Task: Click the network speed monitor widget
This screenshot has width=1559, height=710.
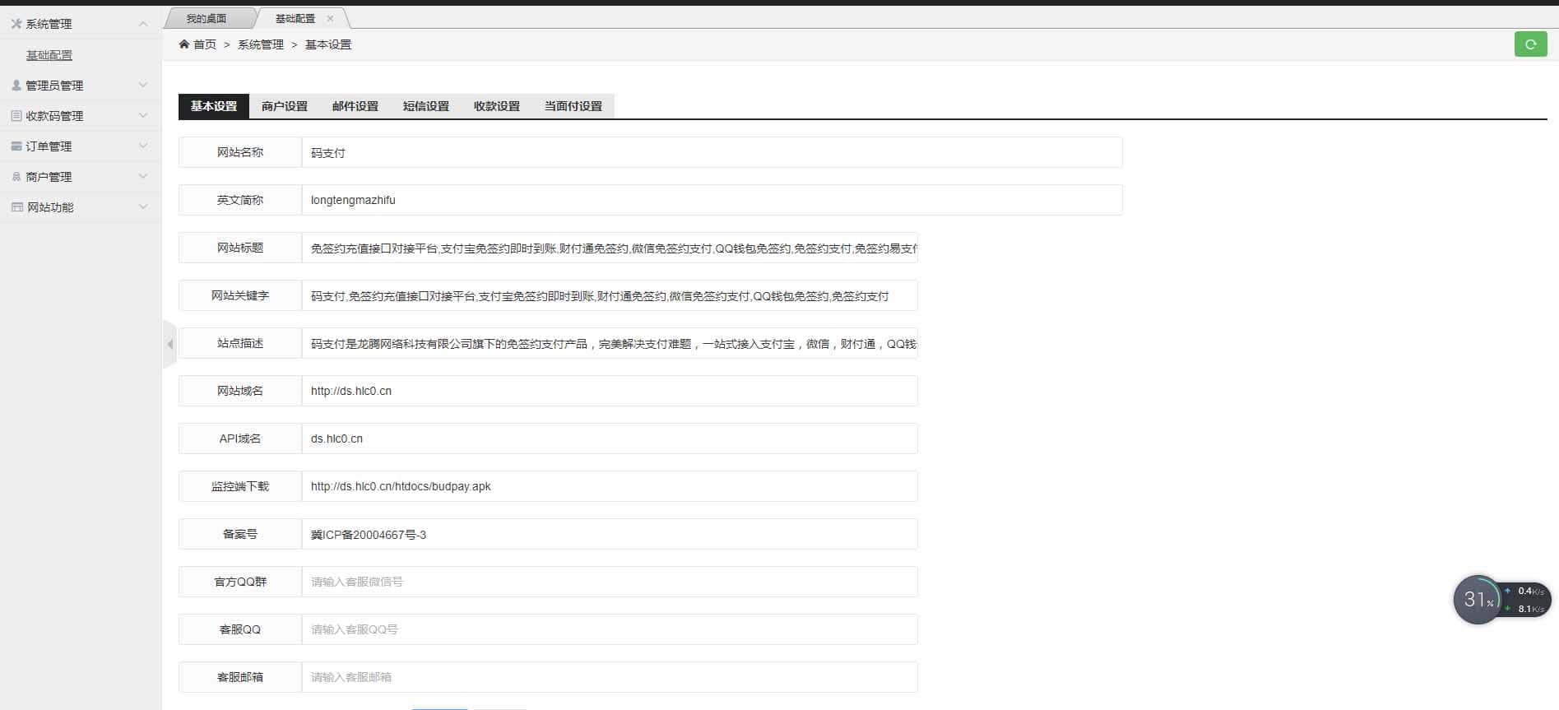Action: point(1501,600)
